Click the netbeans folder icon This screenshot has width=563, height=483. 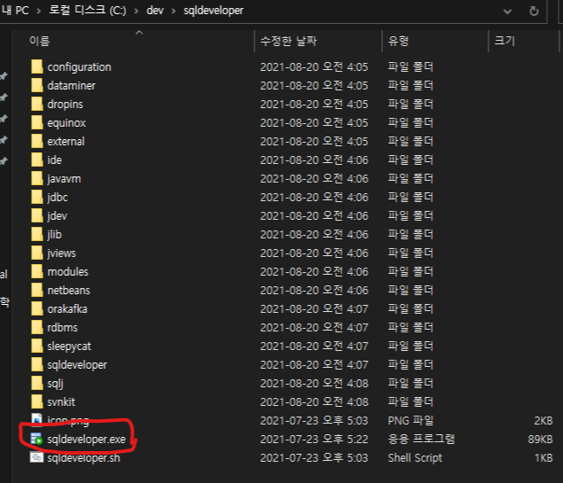click(x=37, y=291)
